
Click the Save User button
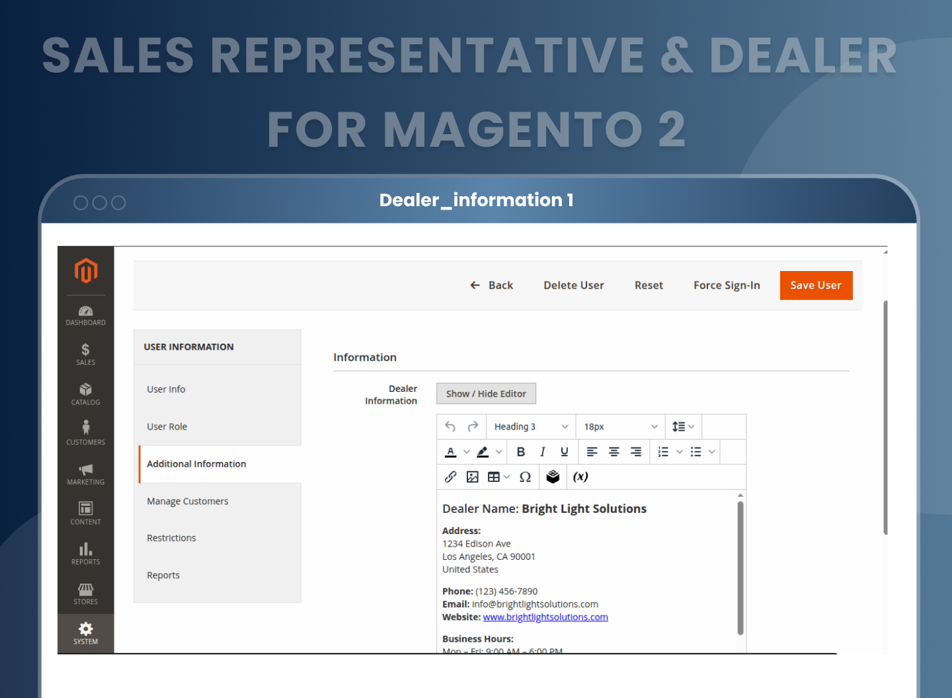pos(816,285)
